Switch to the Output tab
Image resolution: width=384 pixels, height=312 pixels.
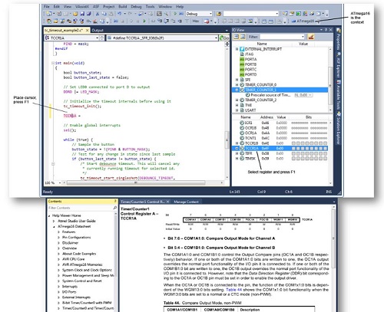pos(98,30)
